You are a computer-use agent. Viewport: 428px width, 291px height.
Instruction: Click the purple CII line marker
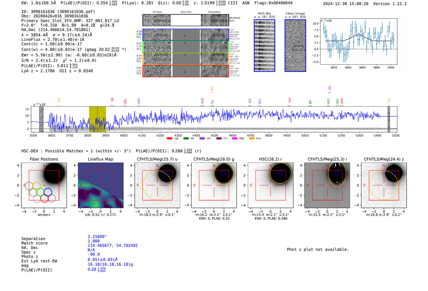(x=250, y=102)
